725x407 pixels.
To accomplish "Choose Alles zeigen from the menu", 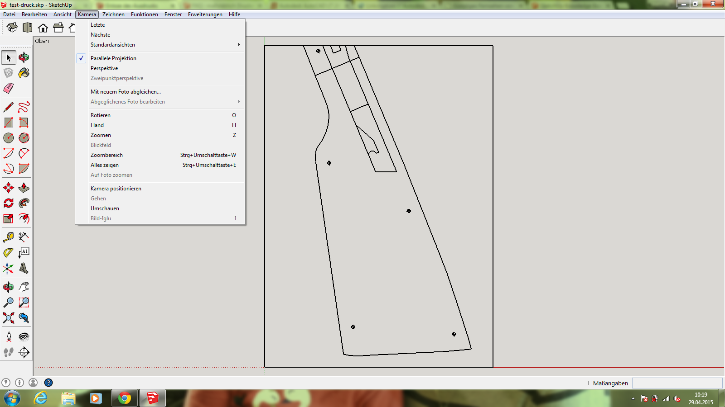I will click(x=105, y=165).
